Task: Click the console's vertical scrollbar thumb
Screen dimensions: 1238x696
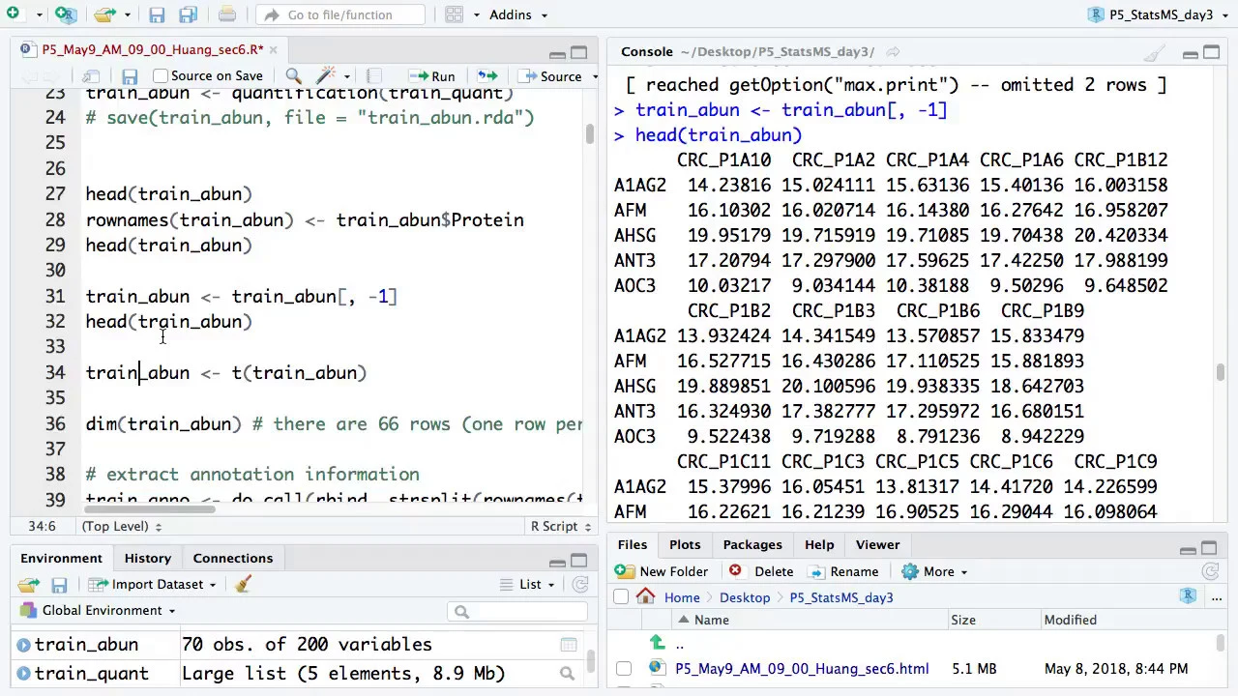Action: 1221,372
